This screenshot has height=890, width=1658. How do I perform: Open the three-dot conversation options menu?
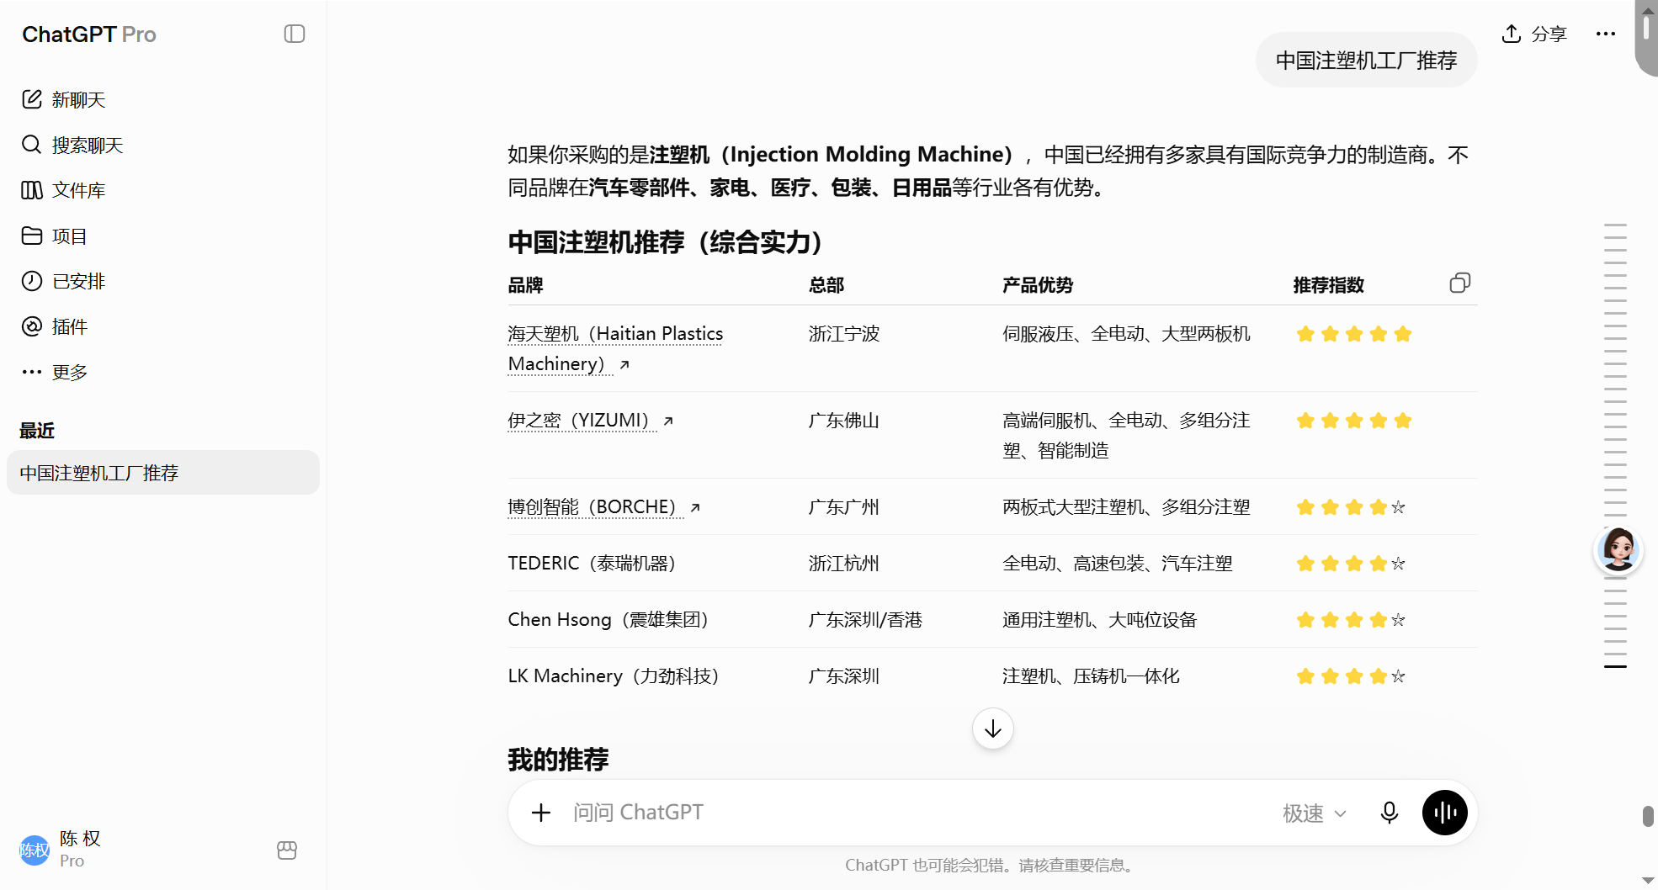coord(1606,34)
